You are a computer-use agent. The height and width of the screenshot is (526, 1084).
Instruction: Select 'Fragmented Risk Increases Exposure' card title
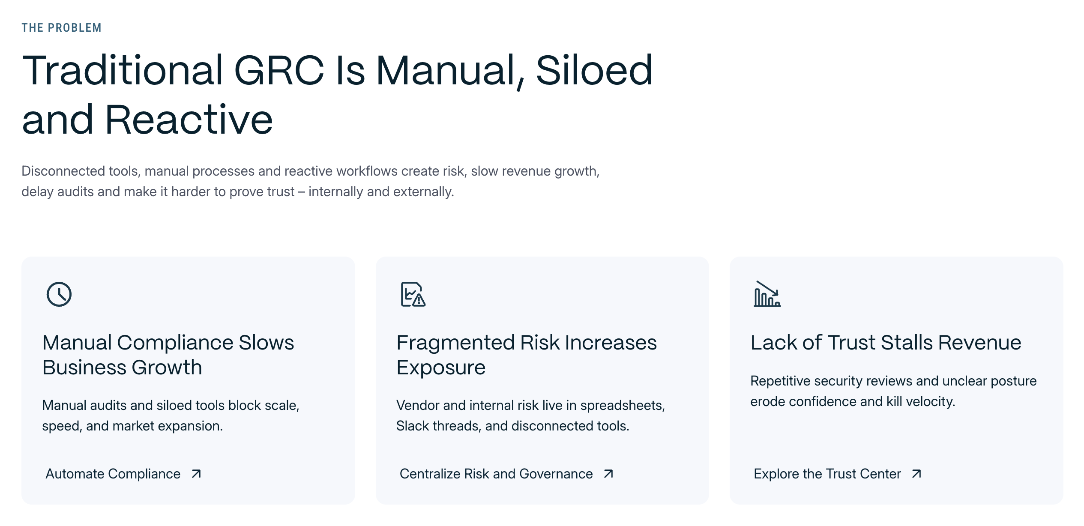pyautogui.click(x=526, y=355)
